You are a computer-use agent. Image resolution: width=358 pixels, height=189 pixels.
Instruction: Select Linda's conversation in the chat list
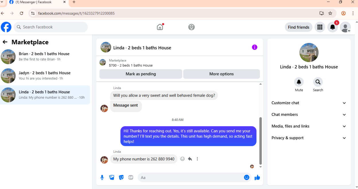(45, 95)
